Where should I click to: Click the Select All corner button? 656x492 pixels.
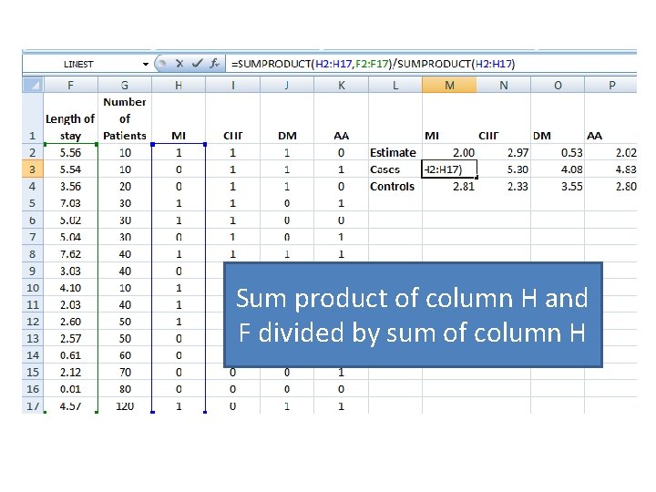33,85
